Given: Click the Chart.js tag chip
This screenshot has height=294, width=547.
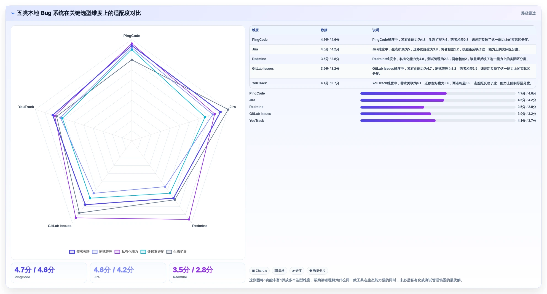Looking at the screenshot, I should click(259, 271).
